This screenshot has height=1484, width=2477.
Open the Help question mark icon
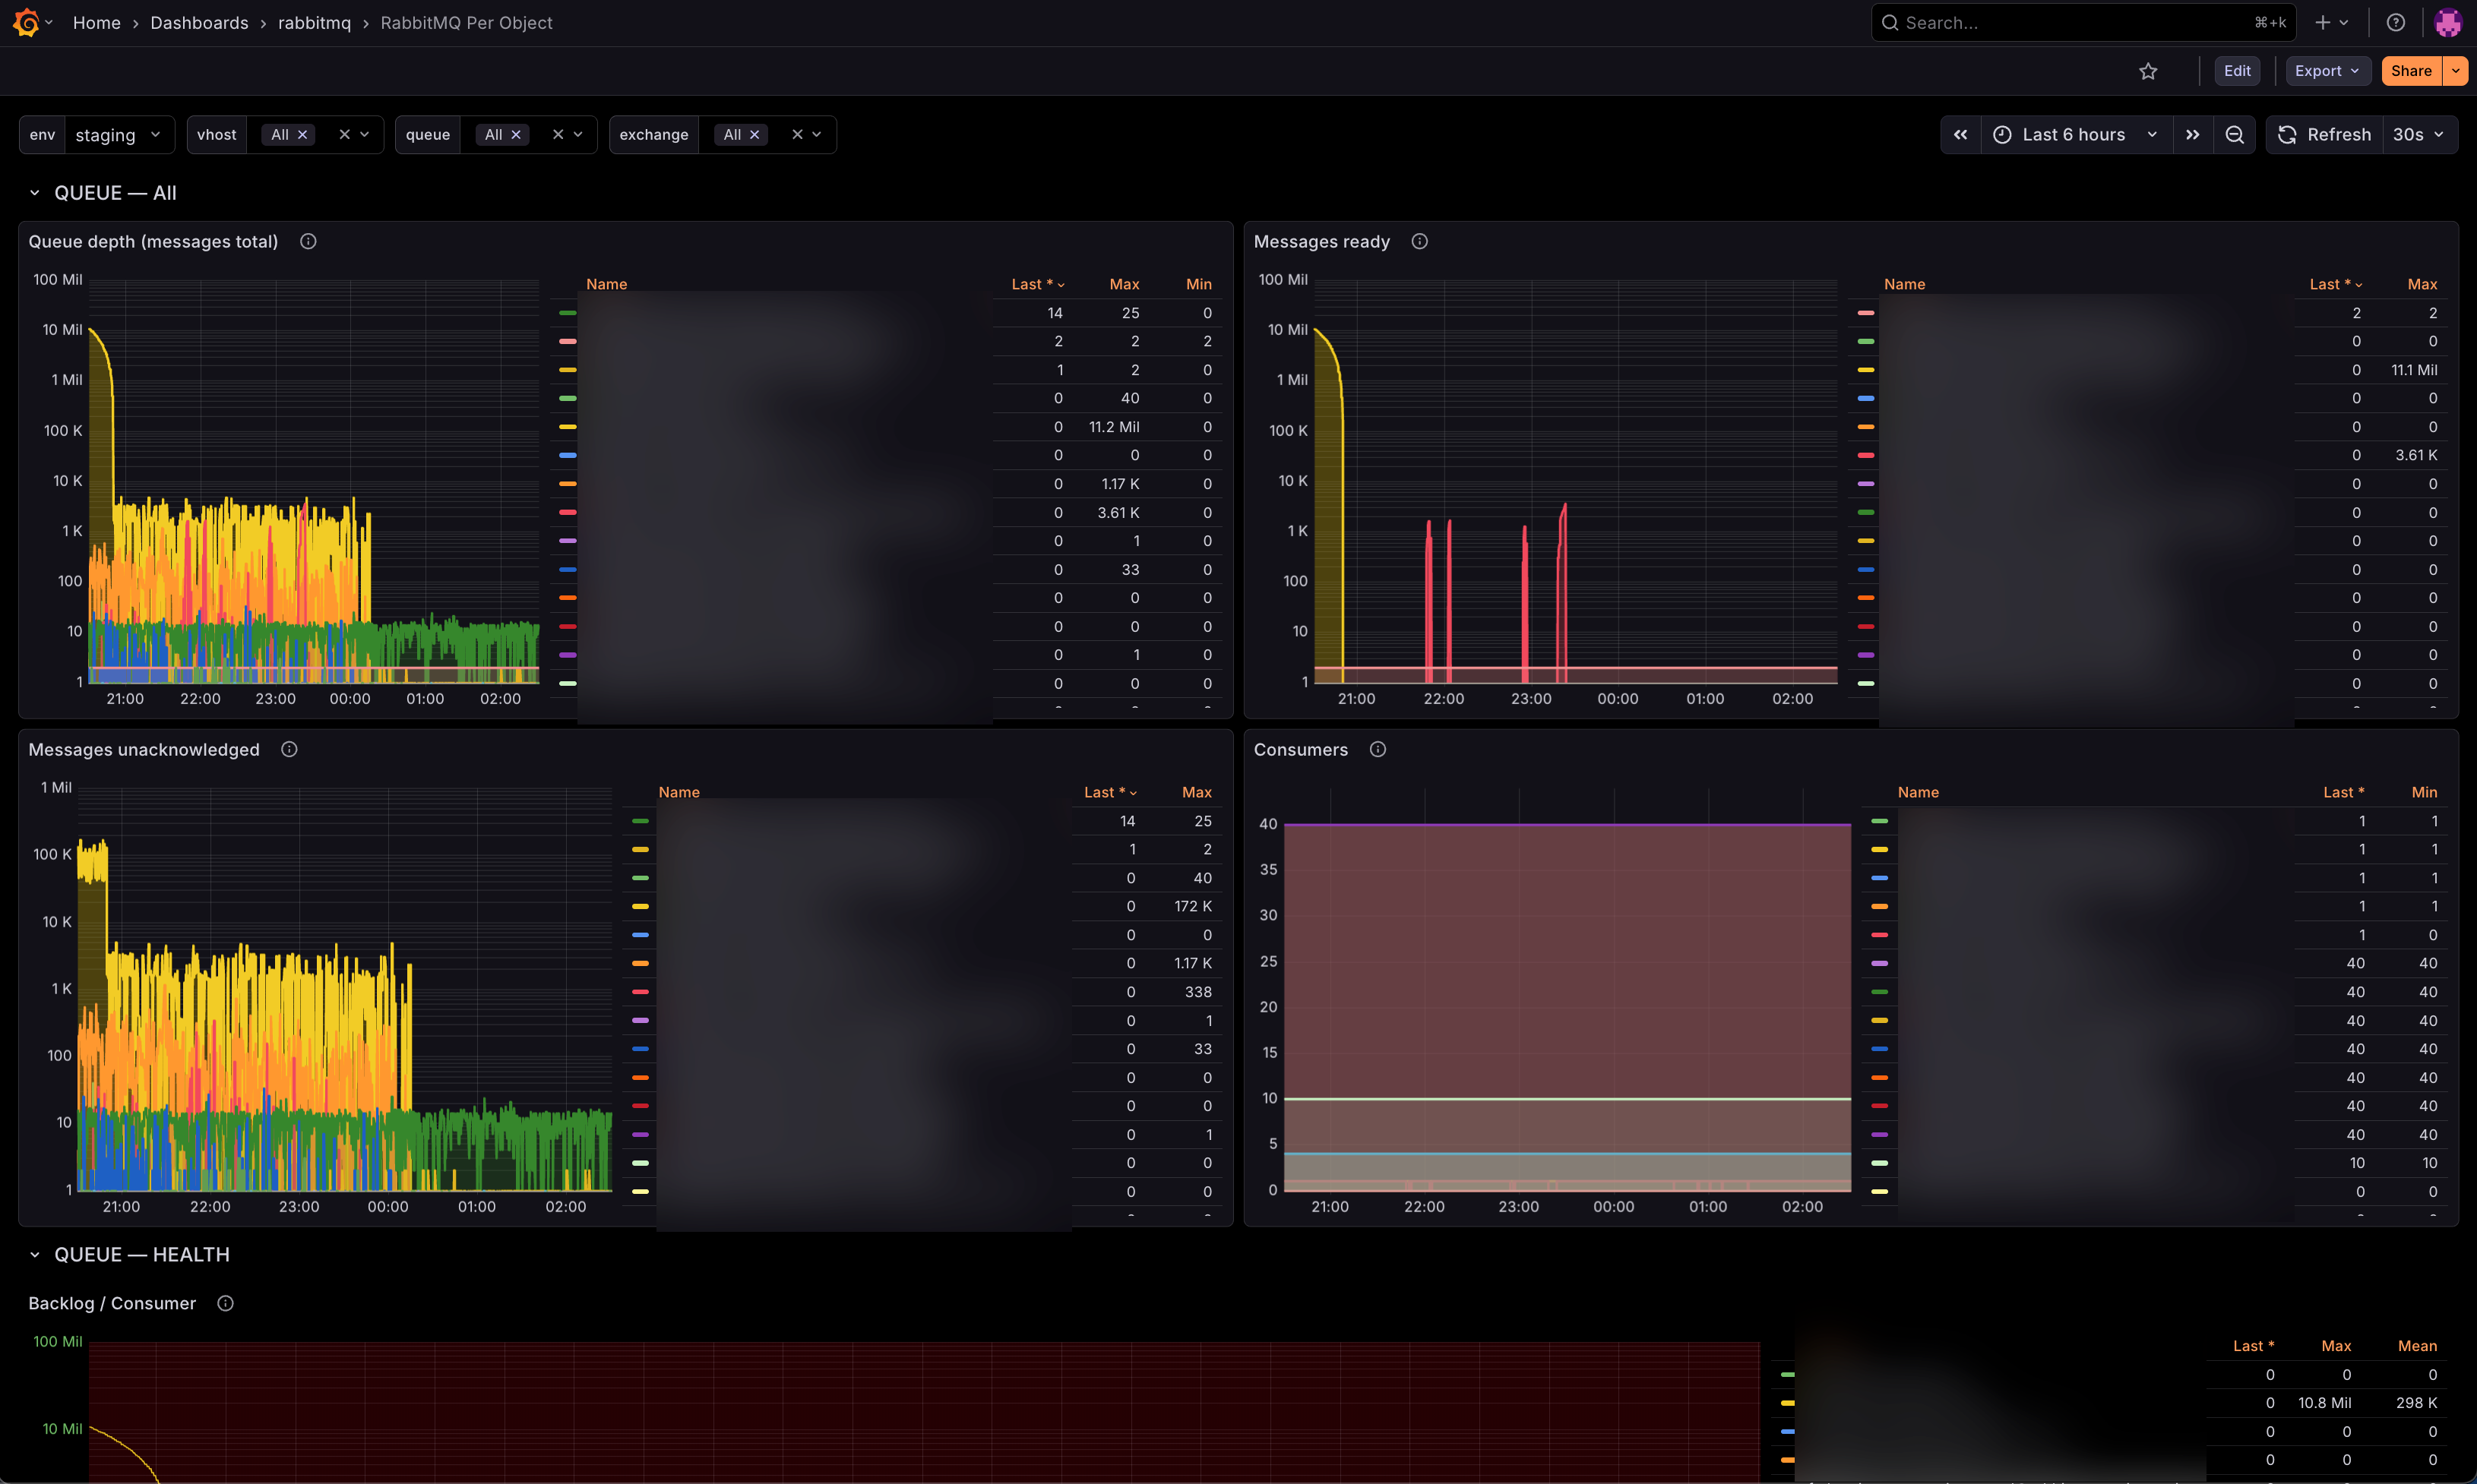[2395, 22]
